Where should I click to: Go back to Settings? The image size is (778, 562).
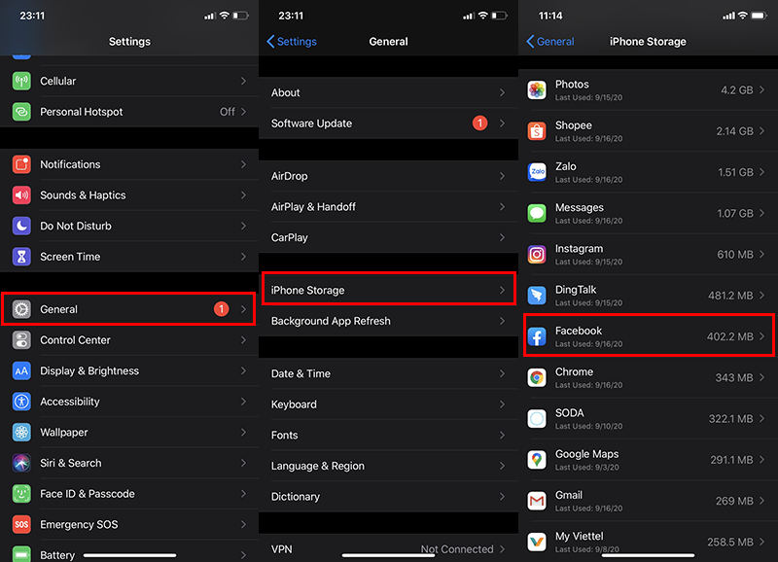click(291, 42)
